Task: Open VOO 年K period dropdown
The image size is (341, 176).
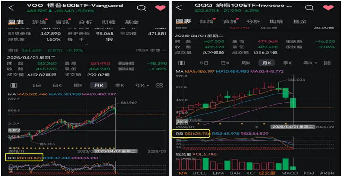Action: 142,85
